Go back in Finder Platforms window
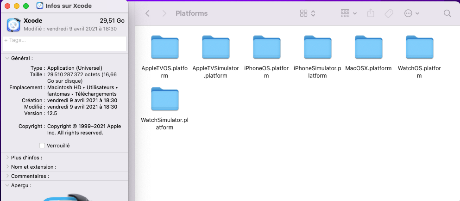 pos(148,13)
